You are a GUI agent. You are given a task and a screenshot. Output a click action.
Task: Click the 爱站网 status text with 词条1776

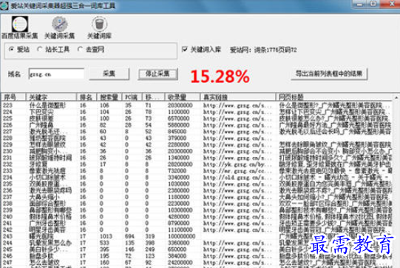(263, 50)
